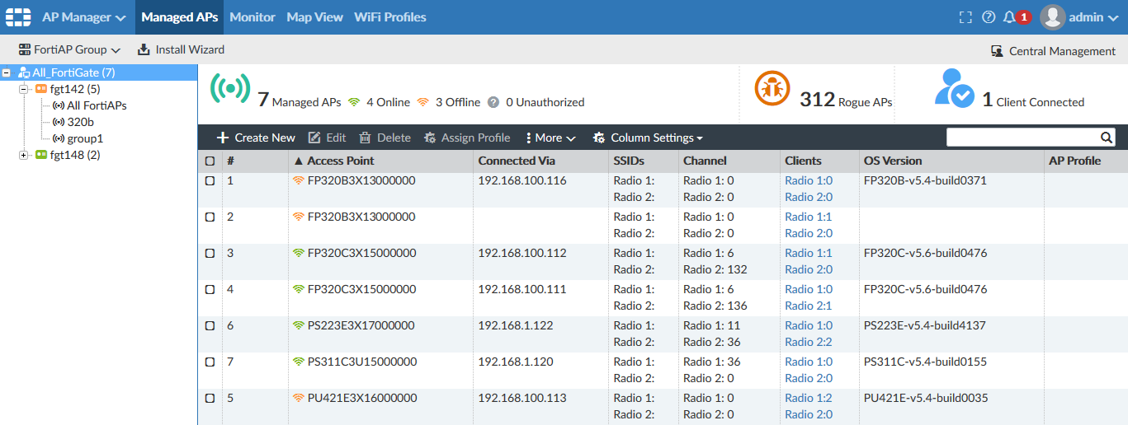
Task: Open Radio 2:2 clients link in row 6
Action: click(x=809, y=342)
